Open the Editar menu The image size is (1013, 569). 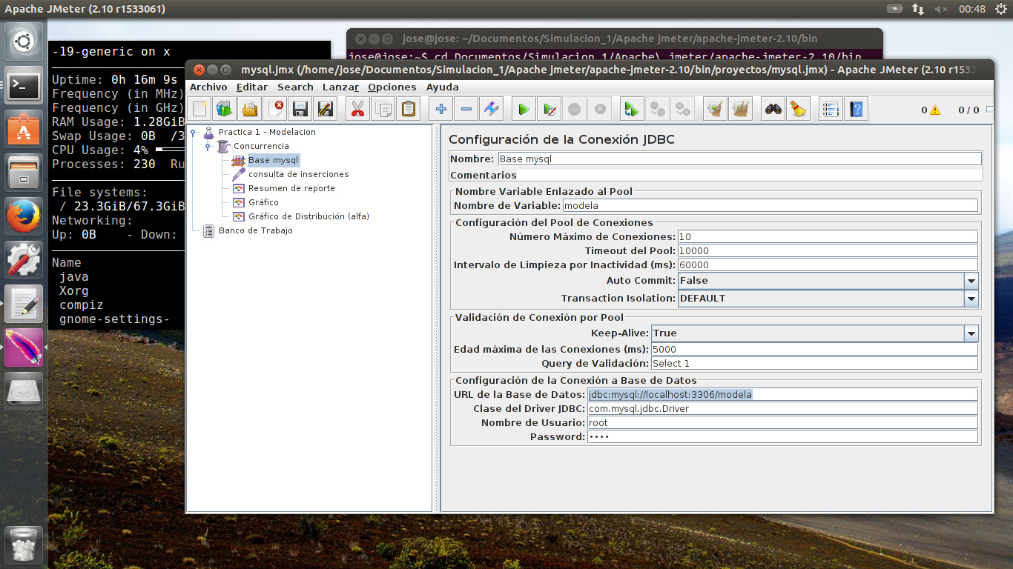[x=252, y=87]
